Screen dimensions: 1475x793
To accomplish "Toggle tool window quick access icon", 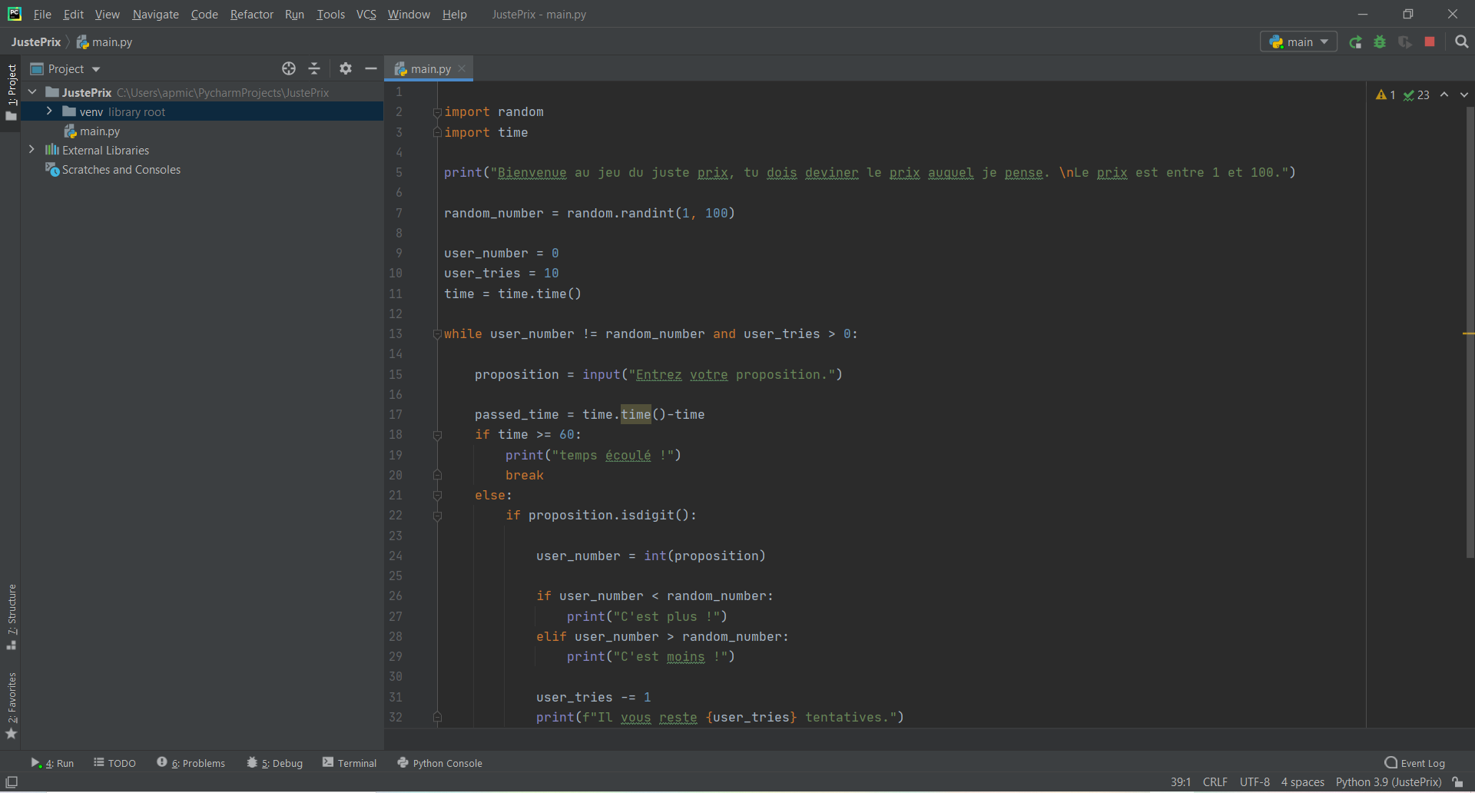I will pos(12,782).
